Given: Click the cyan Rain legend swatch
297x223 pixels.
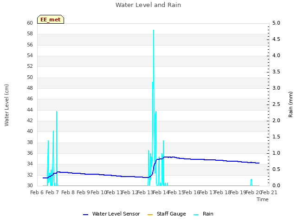Looking at the screenshot, I should 196,215.
